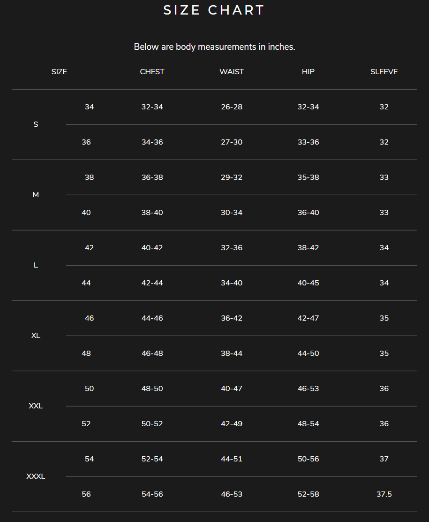This screenshot has width=429, height=522.
Task: Click hip value 50-56
Action: [308, 459]
